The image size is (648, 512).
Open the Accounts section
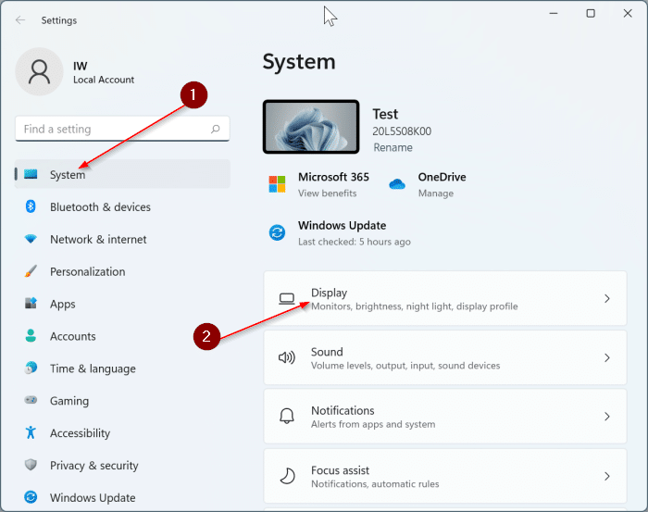pyautogui.click(x=122, y=335)
